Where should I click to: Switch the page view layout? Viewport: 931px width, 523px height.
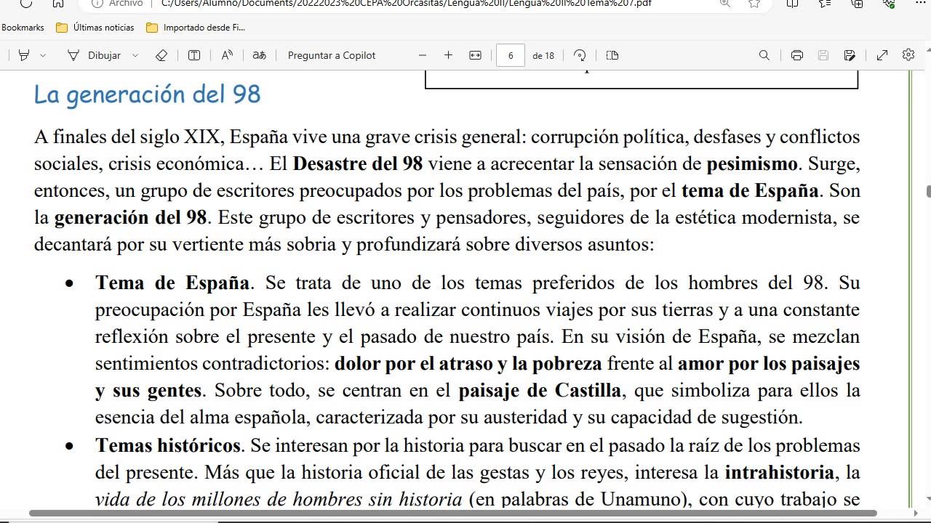[x=612, y=55]
